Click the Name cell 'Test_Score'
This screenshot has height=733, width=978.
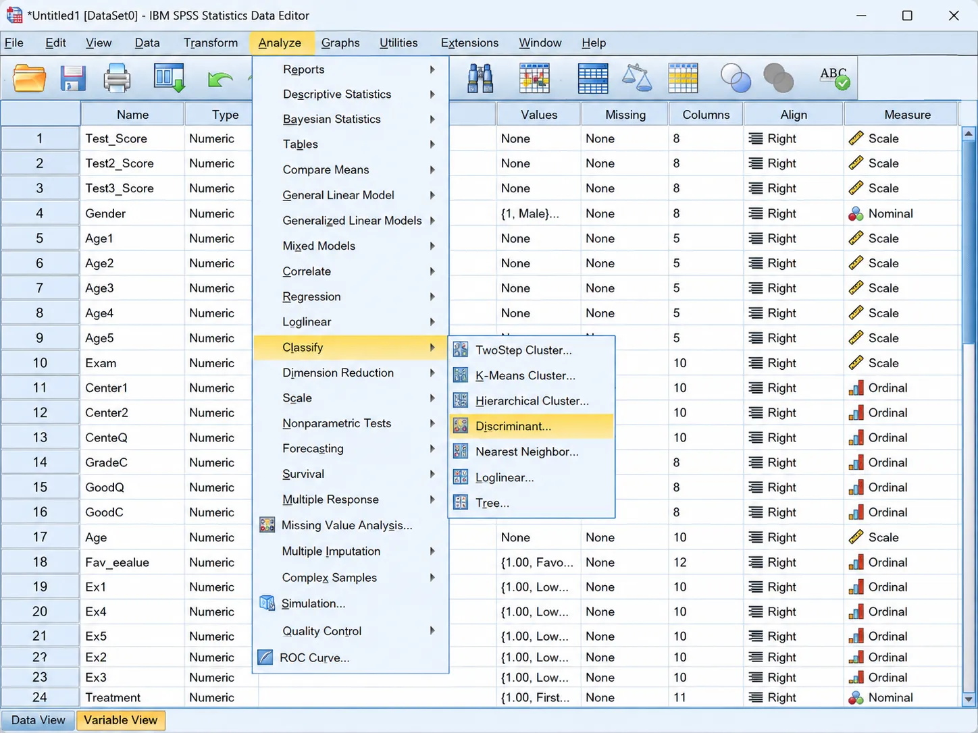[x=132, y=138]
